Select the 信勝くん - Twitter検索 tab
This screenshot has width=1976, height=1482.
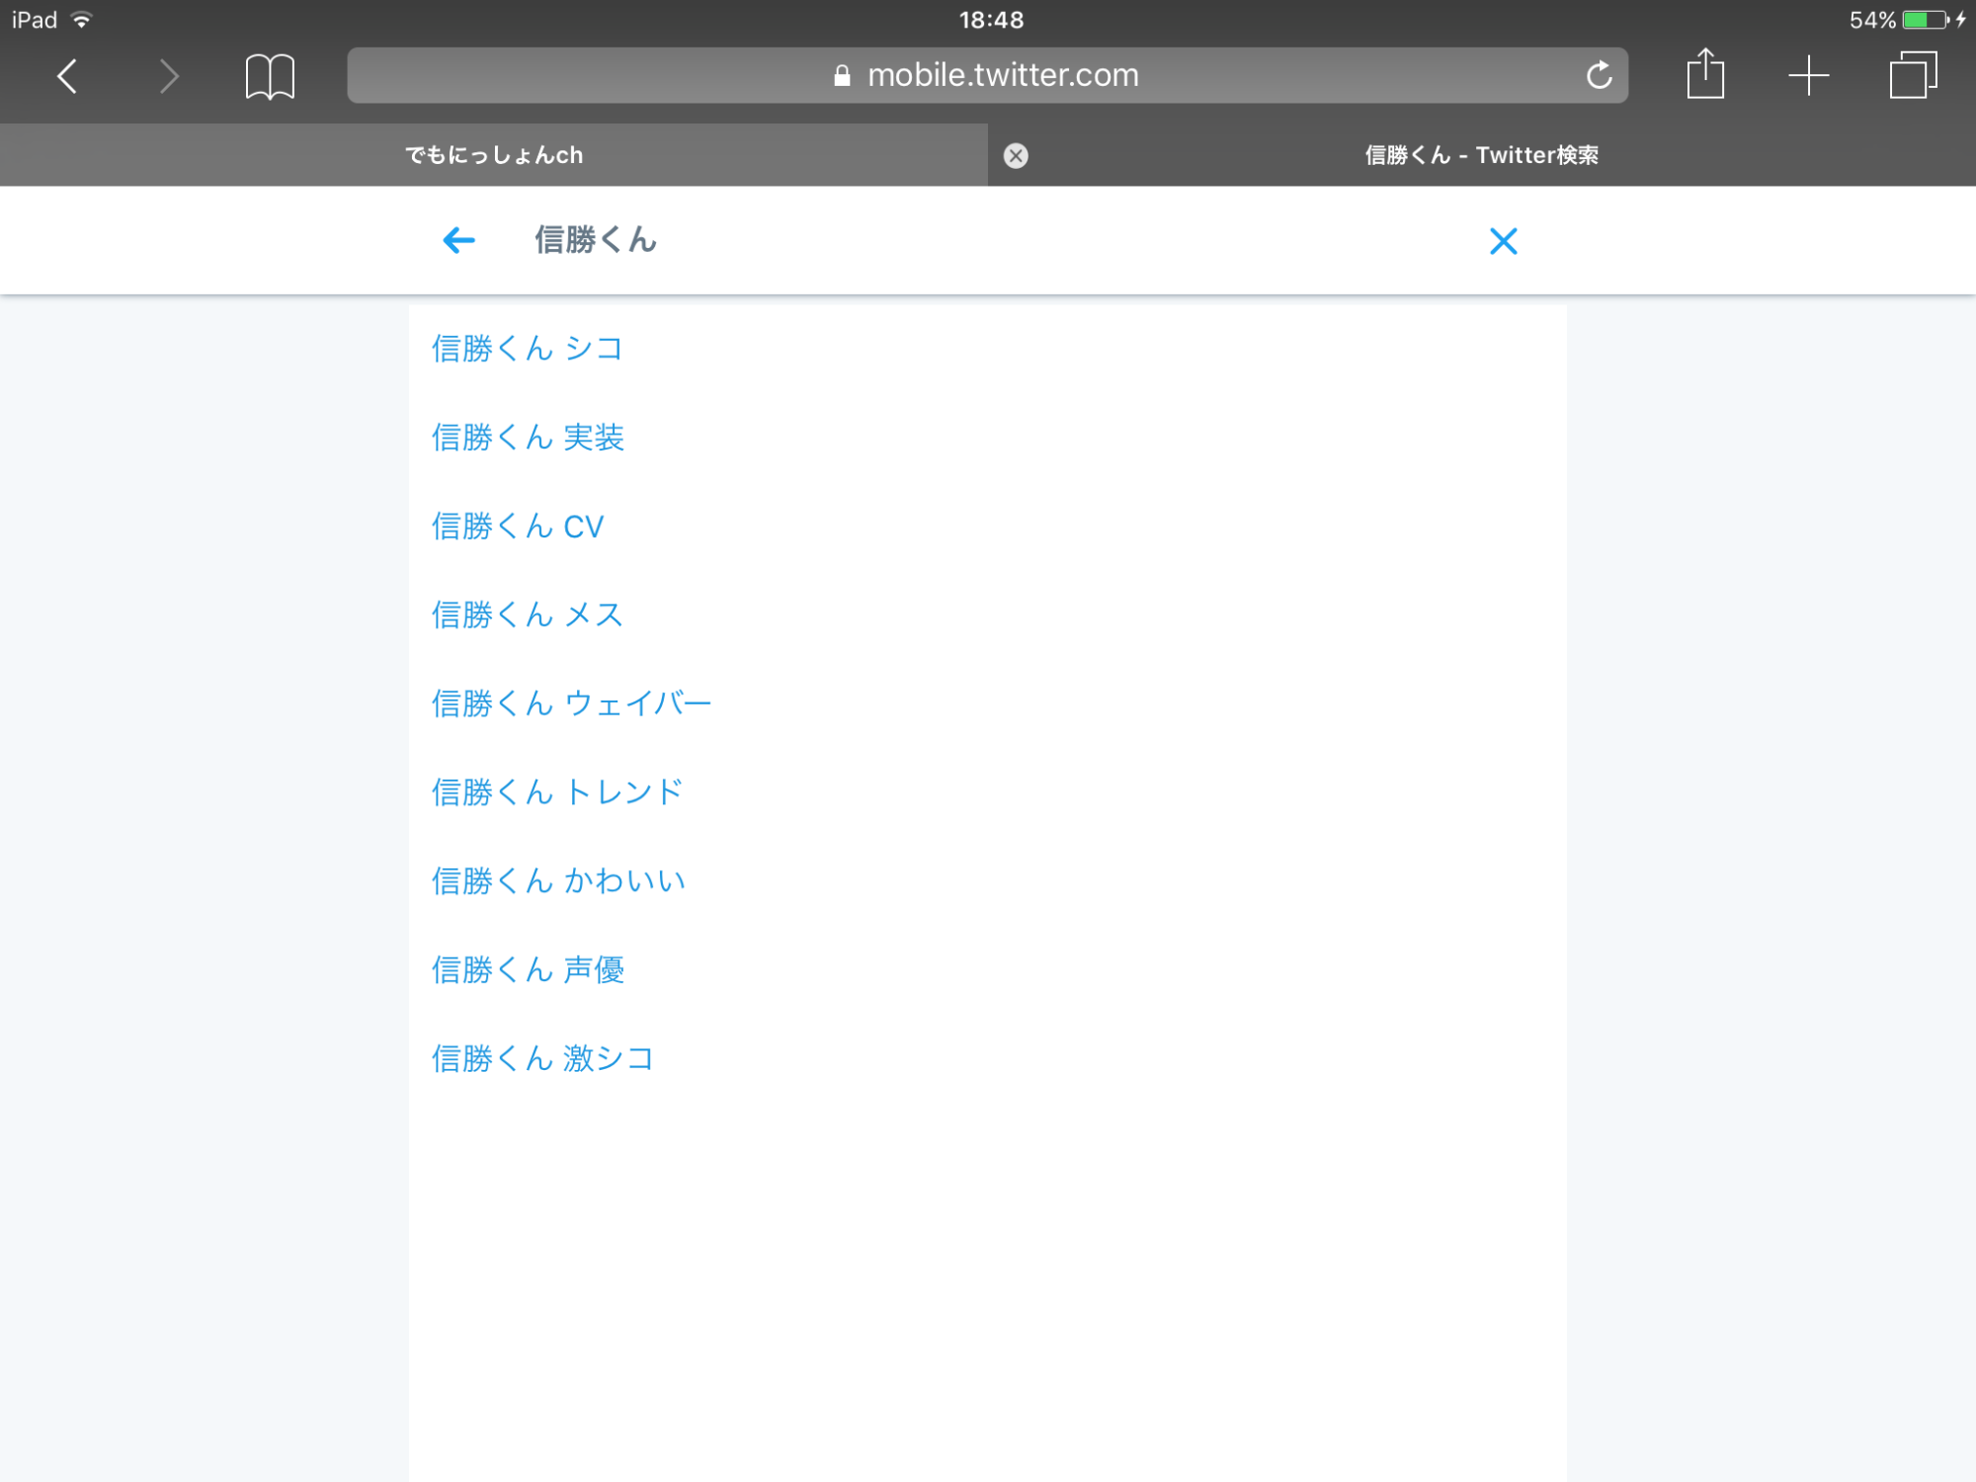click(x=1480, y=155)
